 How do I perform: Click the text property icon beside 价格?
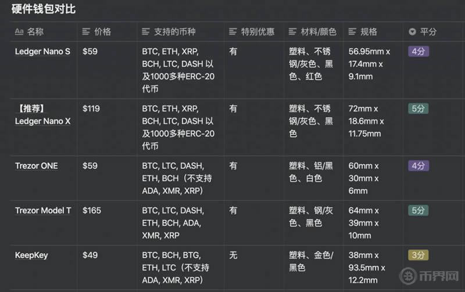click(86, 32)
